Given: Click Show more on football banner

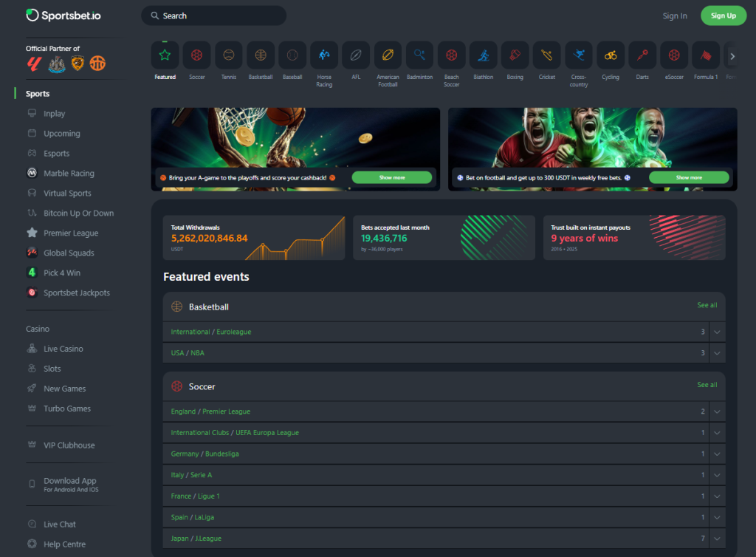Looking at the screenshot, I should (x=688, y=177).
